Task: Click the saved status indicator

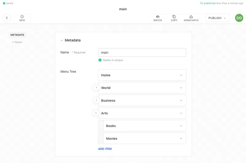Action: pos(8,3)
